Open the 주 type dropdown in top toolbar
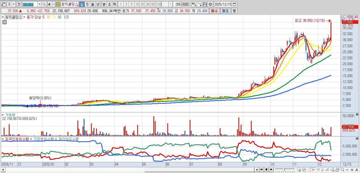 click(14, 4)
